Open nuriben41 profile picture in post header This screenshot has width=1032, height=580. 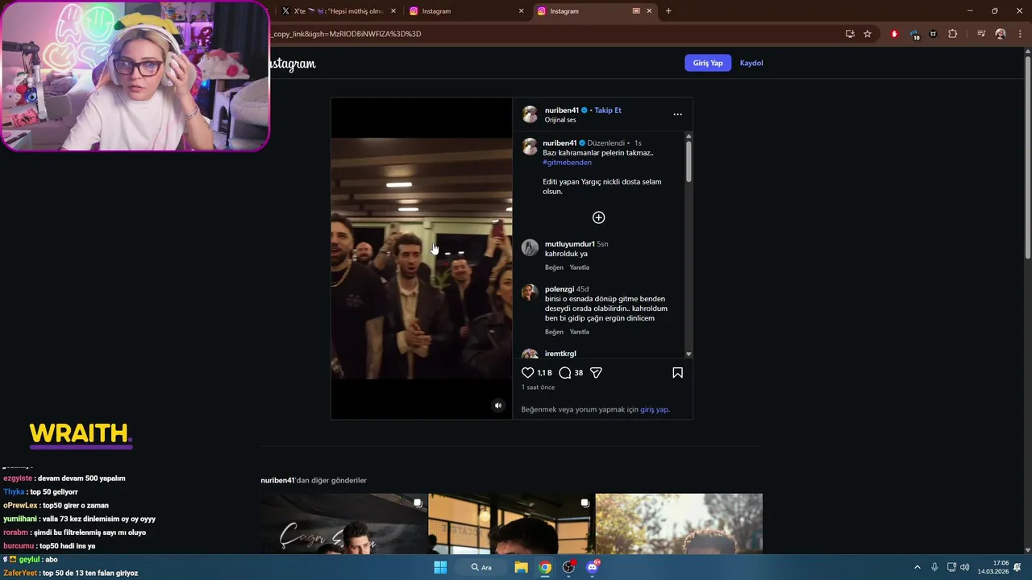[x=530, y=114]
